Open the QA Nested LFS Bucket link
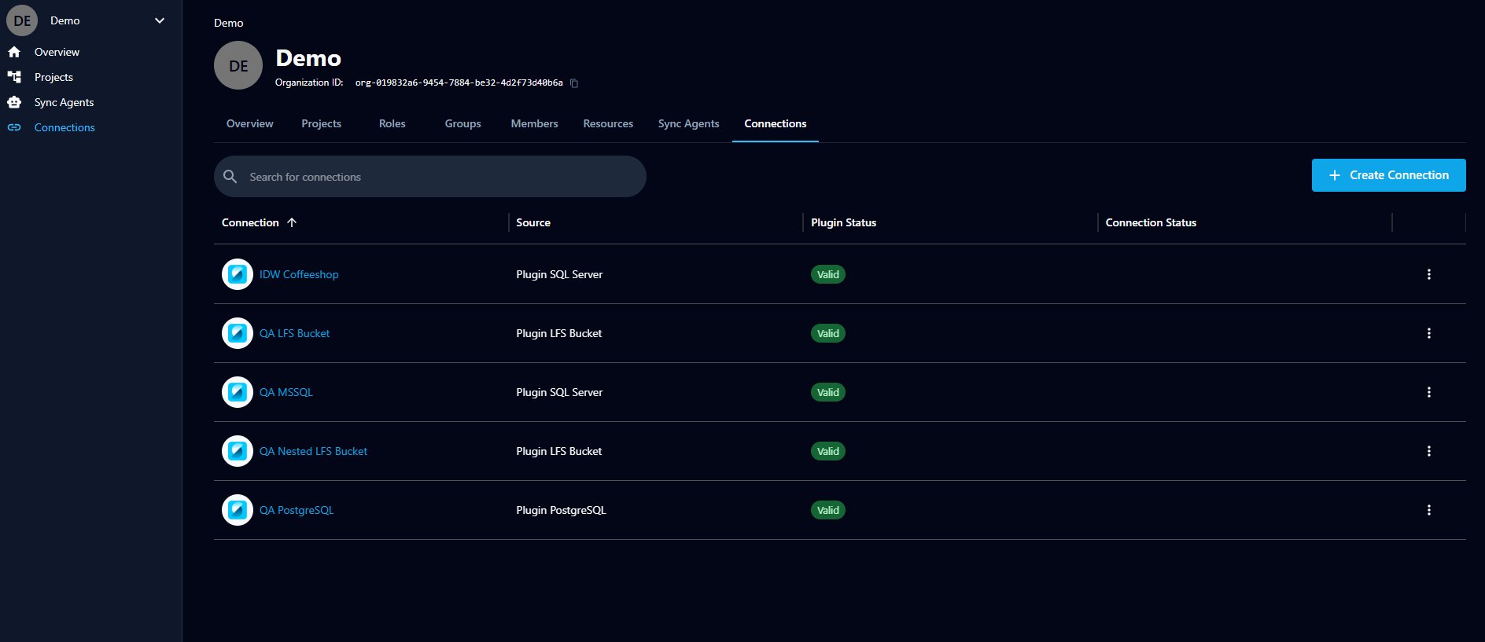Screen dimensions: 1485x642 click(x=313, y=451)
